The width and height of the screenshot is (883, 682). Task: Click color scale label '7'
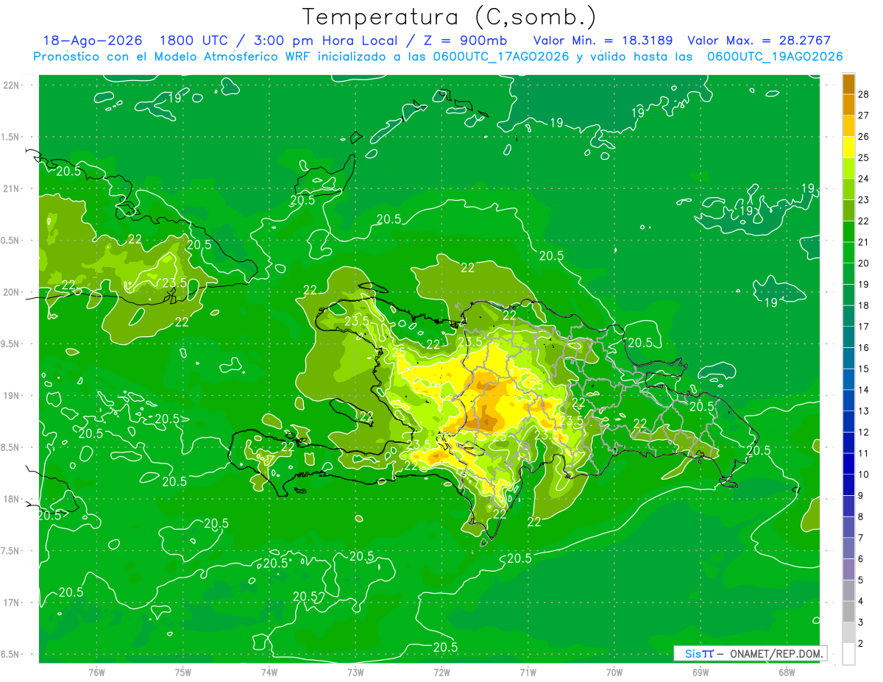pos(862,538)
